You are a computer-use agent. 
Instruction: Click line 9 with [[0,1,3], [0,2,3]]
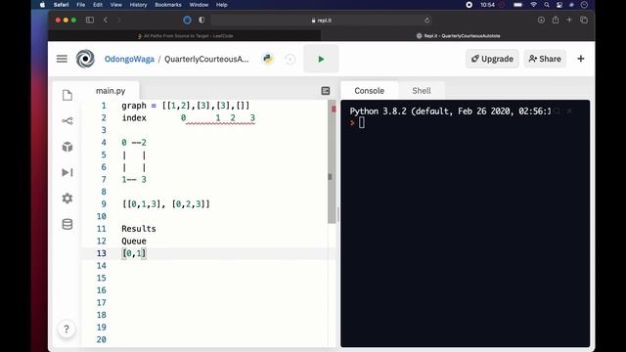point(165,204)
